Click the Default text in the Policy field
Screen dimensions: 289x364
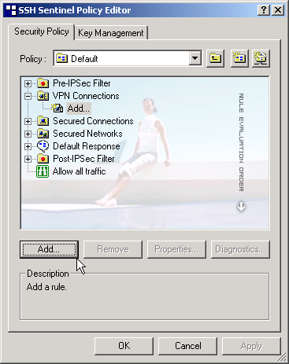(84, 59)
